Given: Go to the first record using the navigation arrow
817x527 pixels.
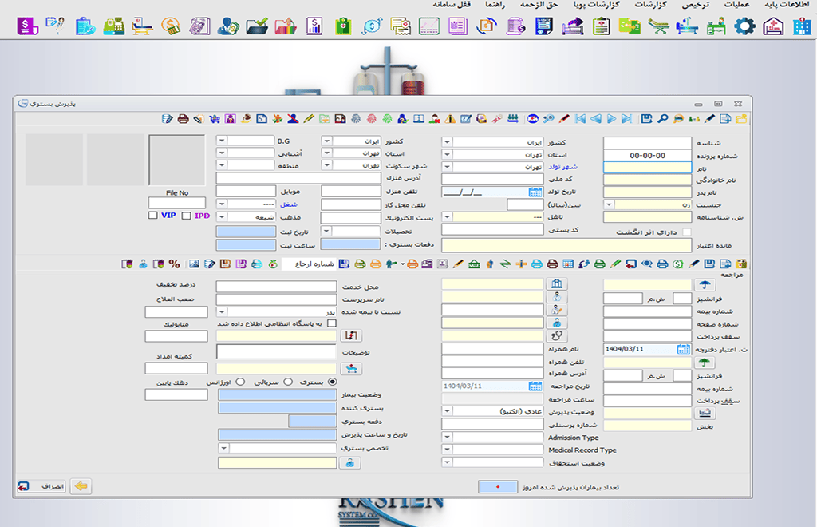Looking at the screenshot, I should click(580, 119).
